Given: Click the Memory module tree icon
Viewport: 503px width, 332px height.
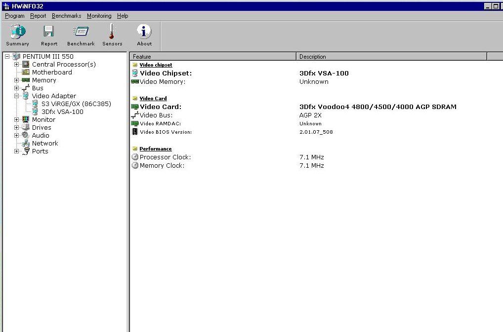Looking at the screenshot, I should coord(26,80).
